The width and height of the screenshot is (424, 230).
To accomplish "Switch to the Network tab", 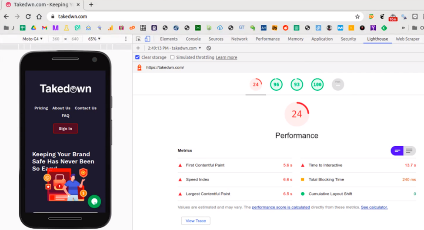I will 239,39.
